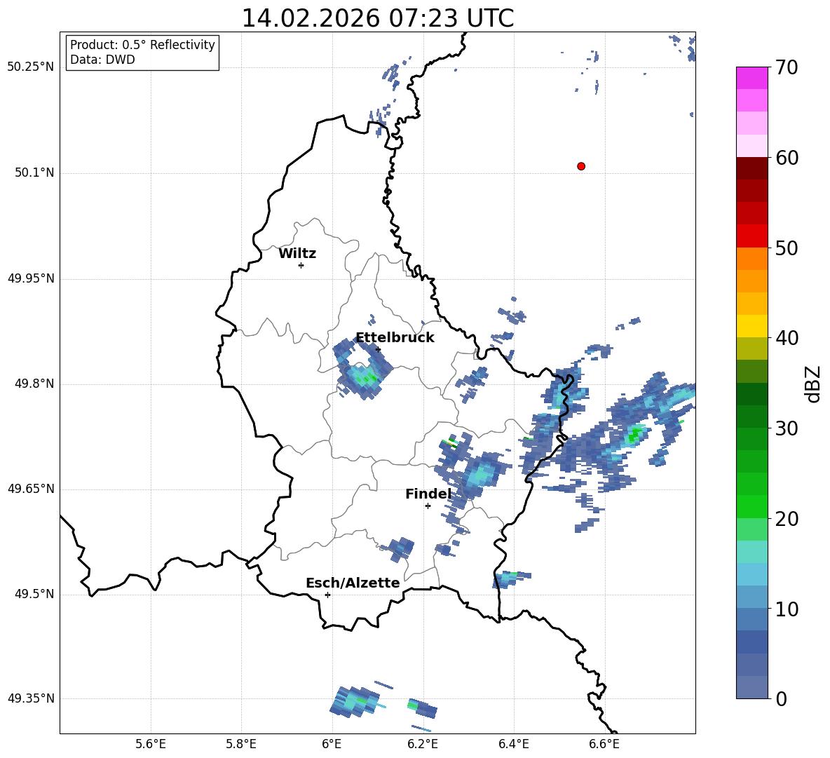
Task: Click the Ettelbruck station cross marker
Action: (x=378, y=349)
